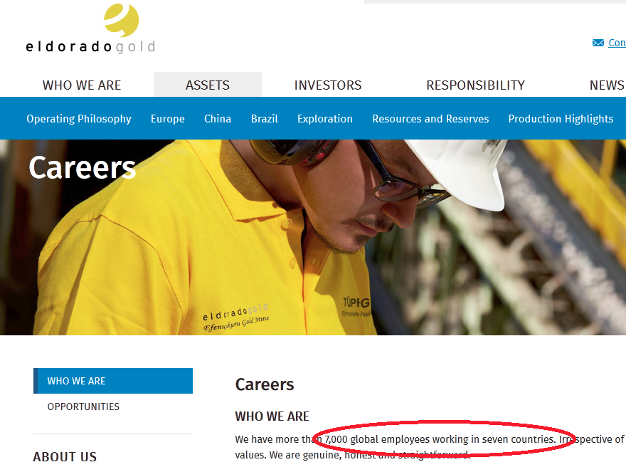Viewport: 626px width, 472px height.
Task: Select OPPORTUNITIES in the sidebar
Action: pos(83,407)
